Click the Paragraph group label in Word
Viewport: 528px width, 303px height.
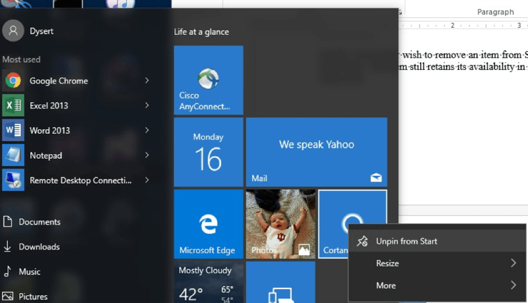(x=496, y=12)
